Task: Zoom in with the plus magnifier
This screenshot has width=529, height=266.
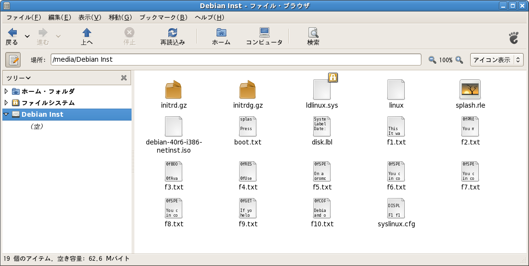Action: click(x=459, y=60)
